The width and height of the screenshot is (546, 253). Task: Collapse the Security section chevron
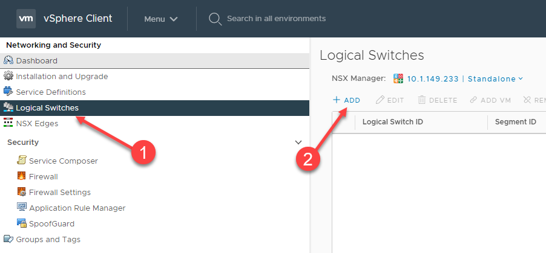298,142
